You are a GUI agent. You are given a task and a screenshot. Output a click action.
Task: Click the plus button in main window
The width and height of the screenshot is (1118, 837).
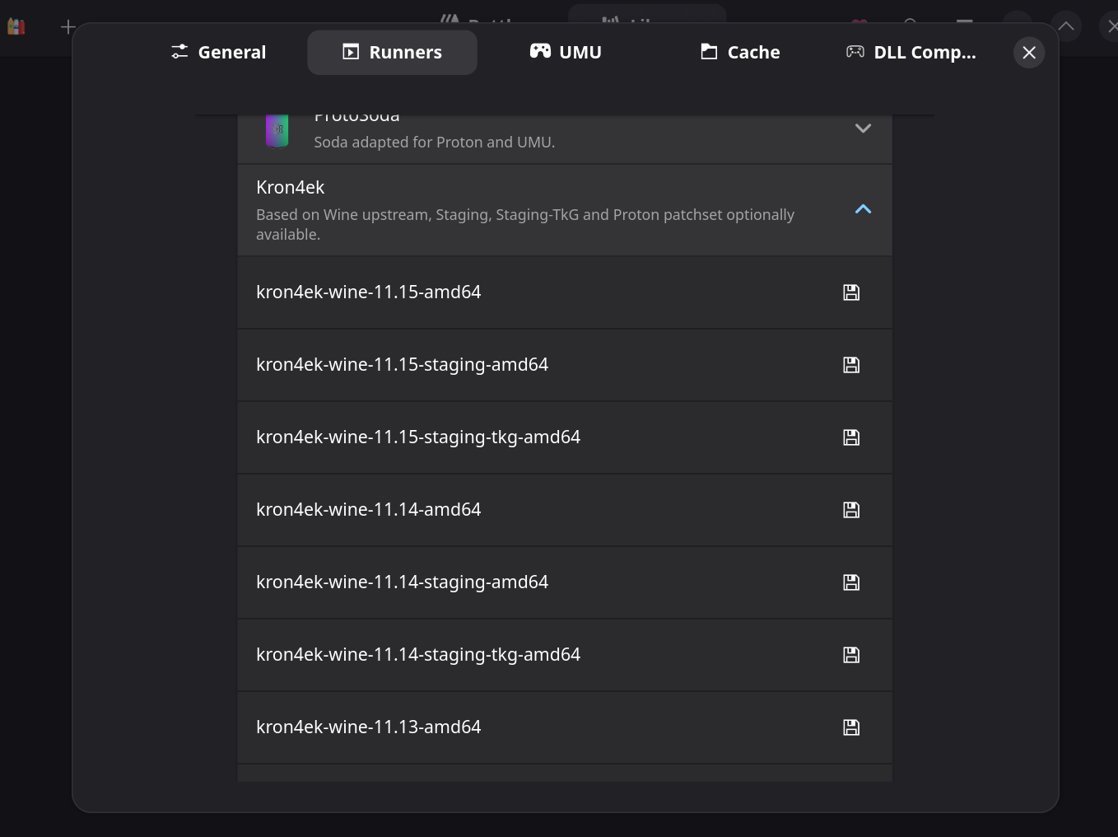click(68, 27)
